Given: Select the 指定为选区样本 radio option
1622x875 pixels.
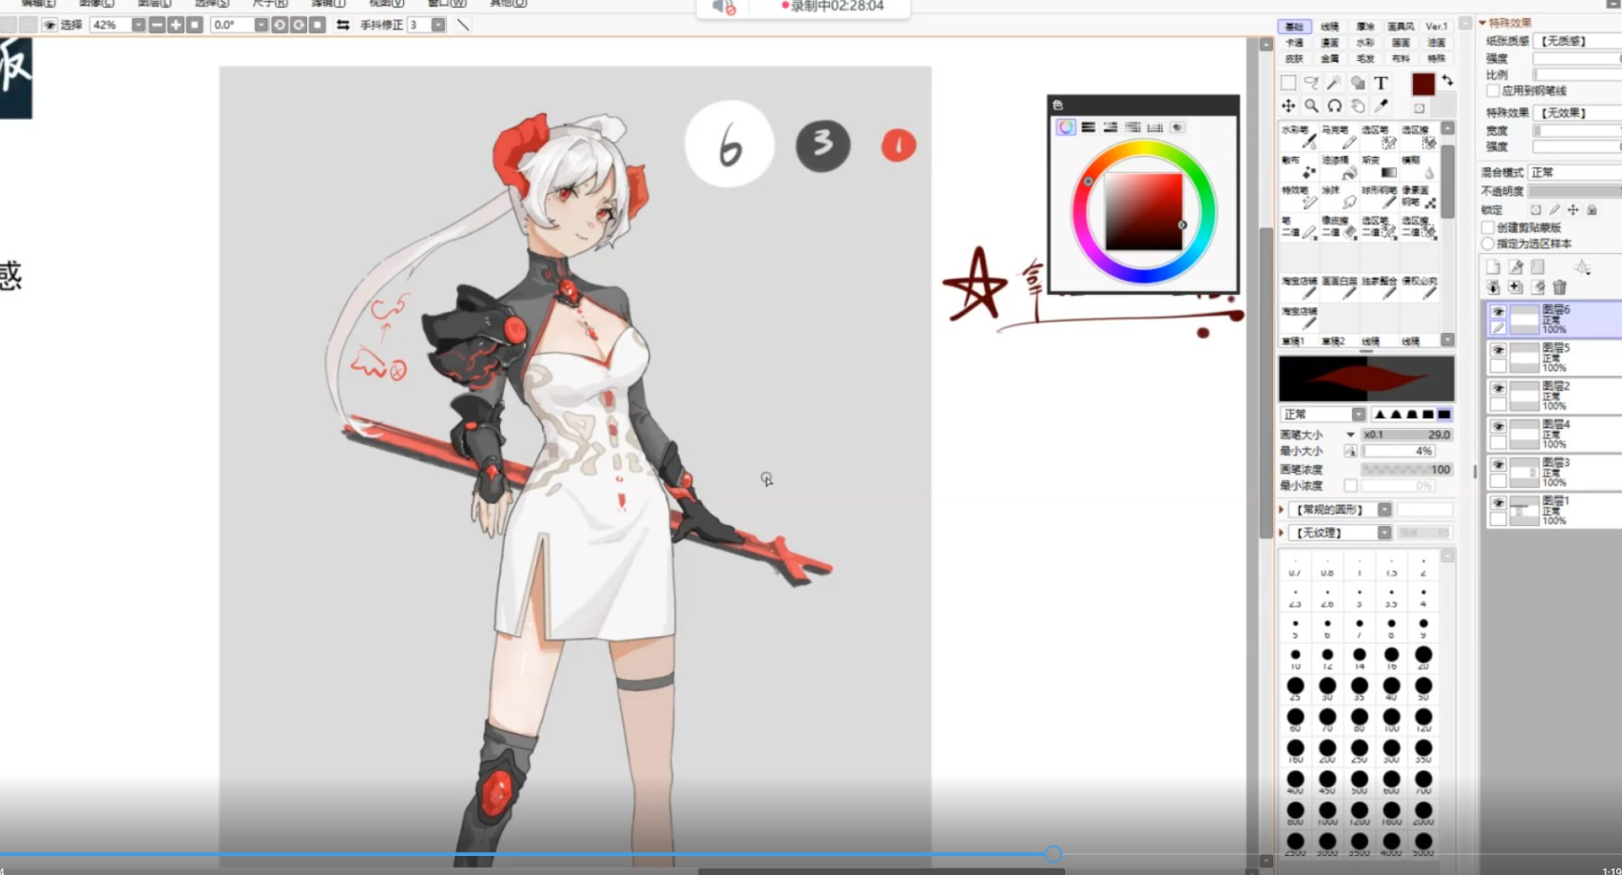Looking at the screenshot, I should [x=1488, y=243].
